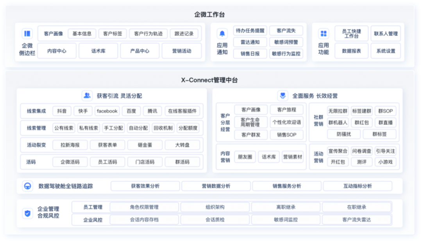Click the 数据驾驶舱 steering wheel icon
422x242 pixels.
pyautogui.click(x=27, y=186)
